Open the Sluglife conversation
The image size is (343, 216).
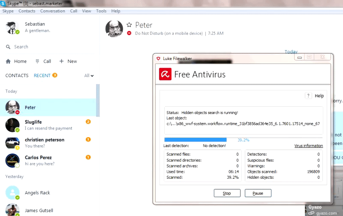tap(48, 125)
